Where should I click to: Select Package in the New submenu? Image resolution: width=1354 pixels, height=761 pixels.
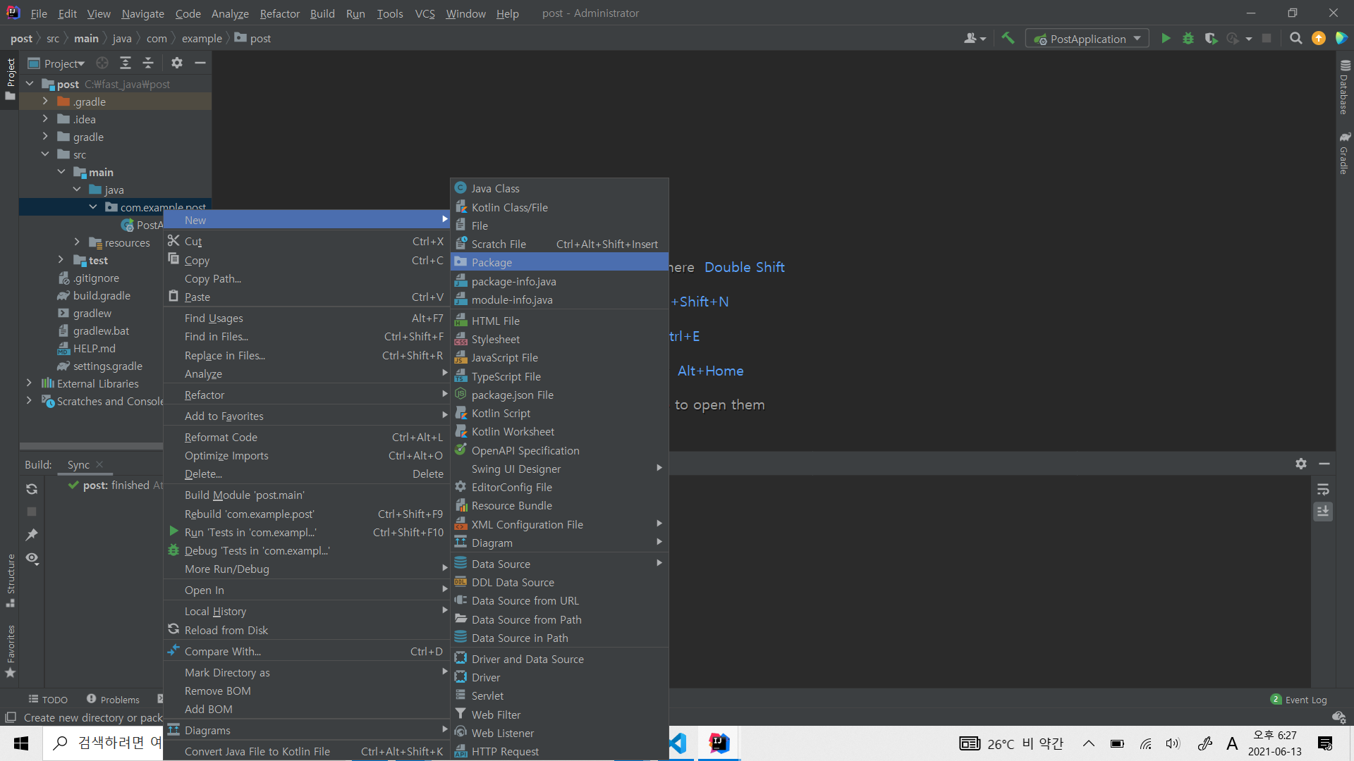(492, 262)
